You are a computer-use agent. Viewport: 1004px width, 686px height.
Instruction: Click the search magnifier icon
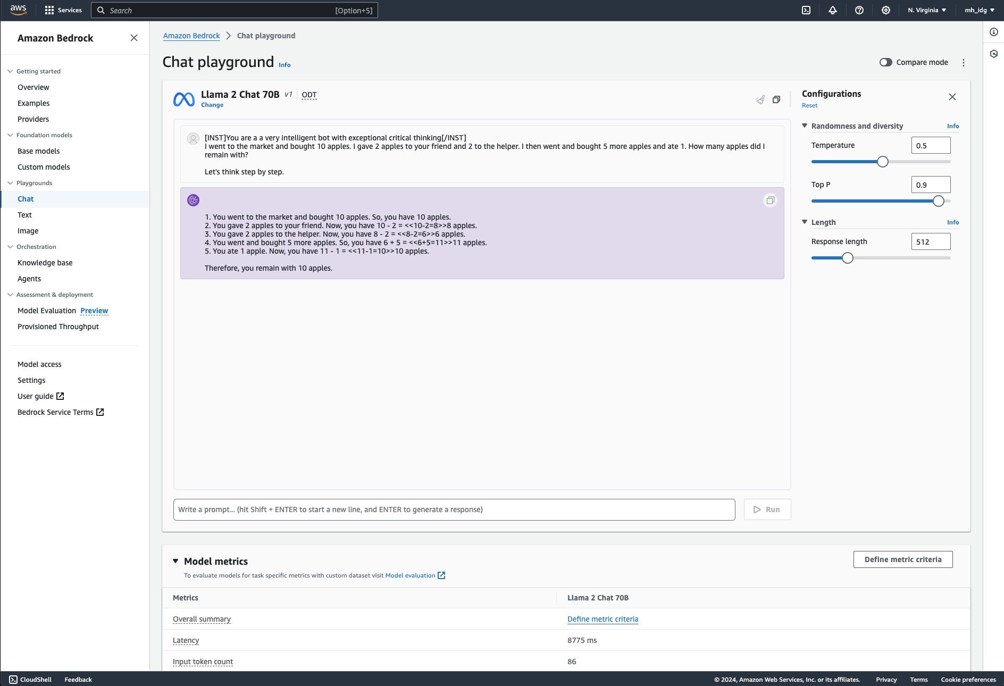(x=101, y=10)
